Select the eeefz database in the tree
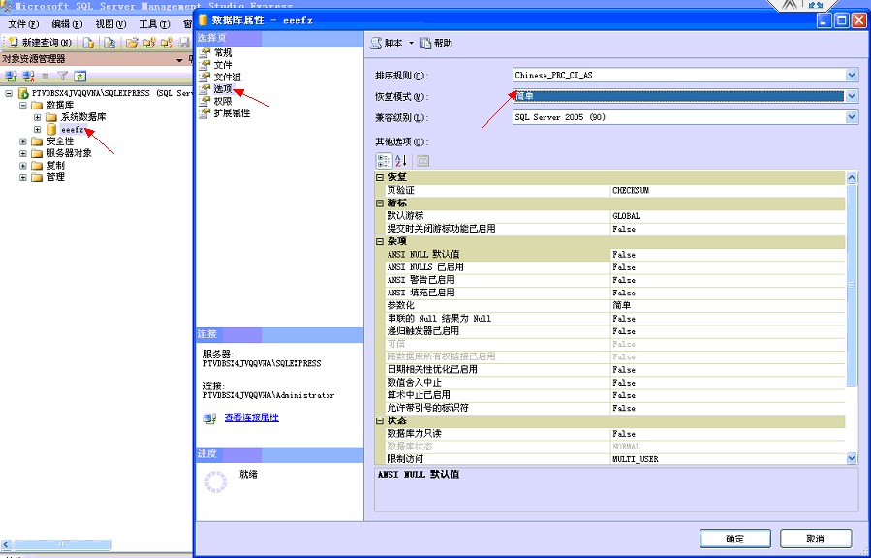Image resolution: width=871 pixels, height=558 pixels. point(73,130)
